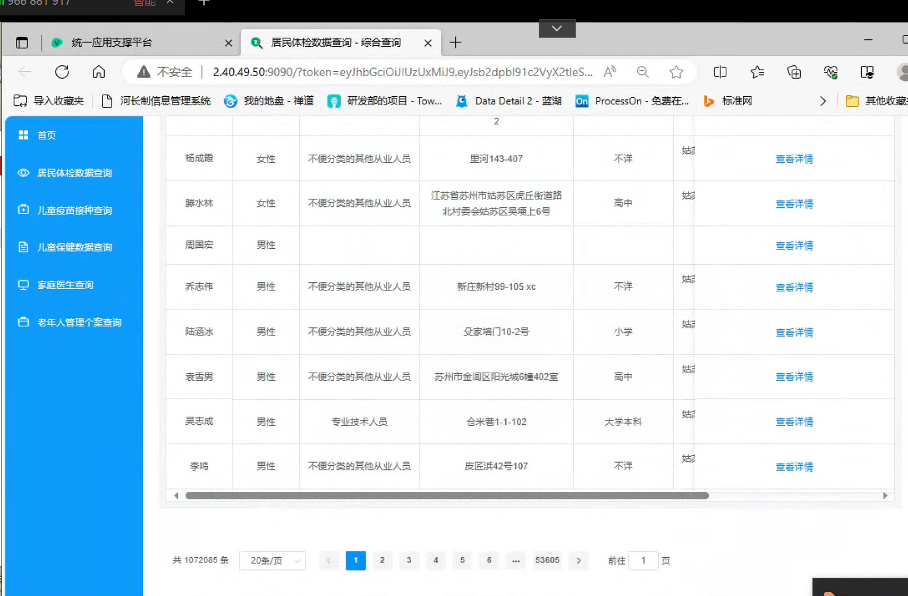Go to page 5
The height and width of the screenshot is (596, 908).
coord(462,560)
